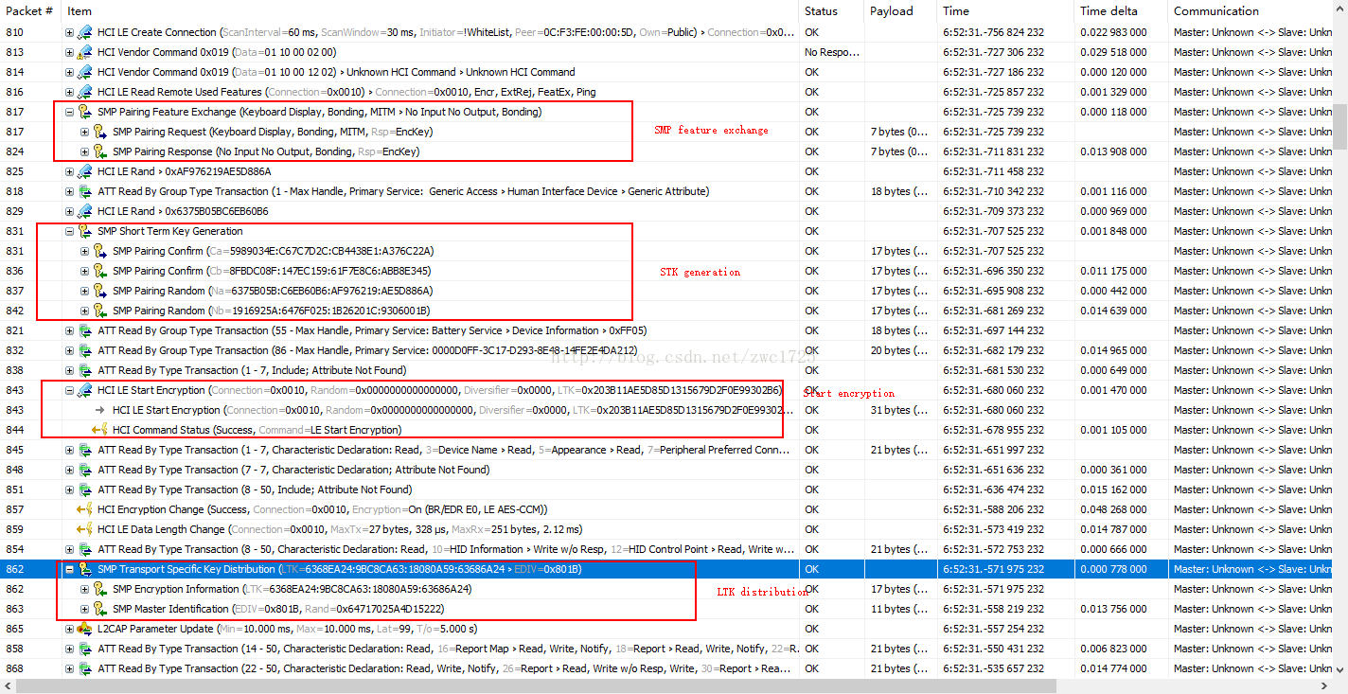Click the SMP Master Identification key icon
This screenshot has height=694, width=1348.
100,609
